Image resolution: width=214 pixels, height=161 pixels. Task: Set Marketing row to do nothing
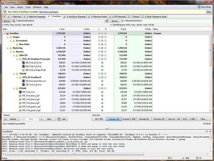click(102, 48)
